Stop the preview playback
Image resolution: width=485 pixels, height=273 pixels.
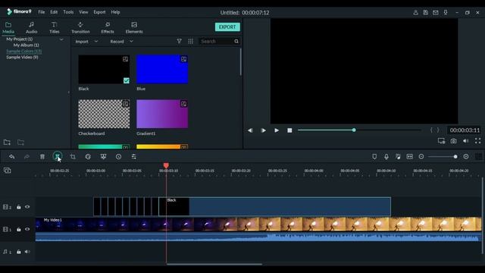(x=289, y=130)
